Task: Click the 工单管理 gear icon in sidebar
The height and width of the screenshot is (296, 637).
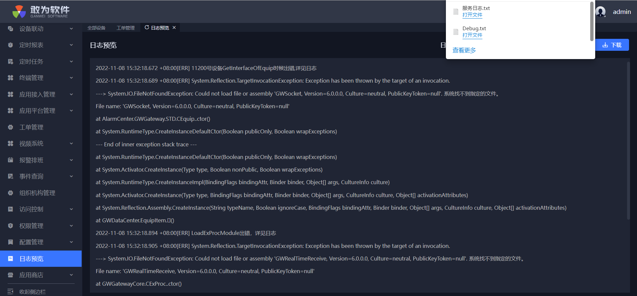Action: [x=11, y=127]
